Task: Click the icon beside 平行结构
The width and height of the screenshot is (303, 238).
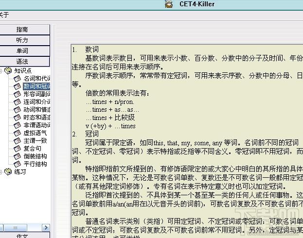Action: pyautogui.click(x=17, y=164)
